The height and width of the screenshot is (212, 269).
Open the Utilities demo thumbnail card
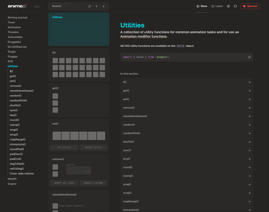click(x=79, y=29)
